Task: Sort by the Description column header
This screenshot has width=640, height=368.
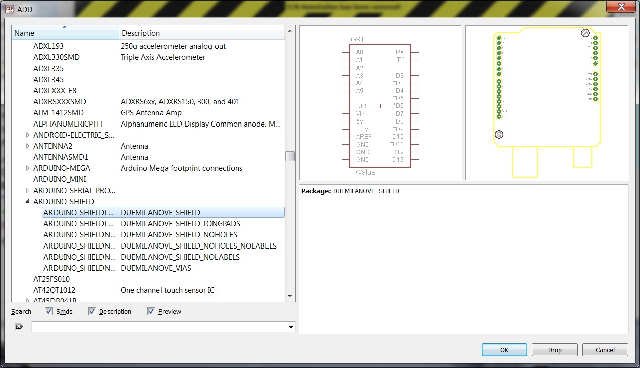Action: click(x=202, y=33)
